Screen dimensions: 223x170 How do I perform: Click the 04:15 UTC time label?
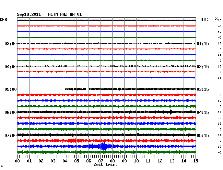click(203, 113)
